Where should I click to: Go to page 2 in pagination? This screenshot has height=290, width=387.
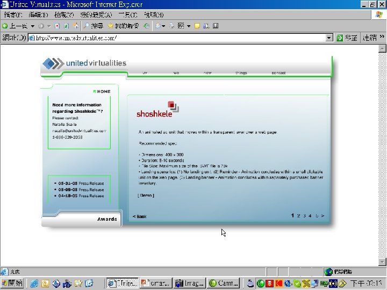(299, 216)
